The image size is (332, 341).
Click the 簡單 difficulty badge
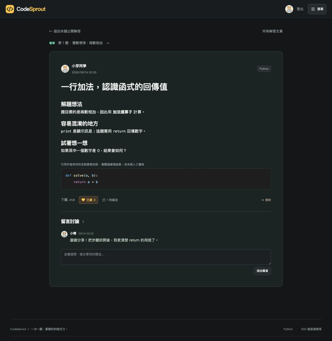click(x=52, y=43)
